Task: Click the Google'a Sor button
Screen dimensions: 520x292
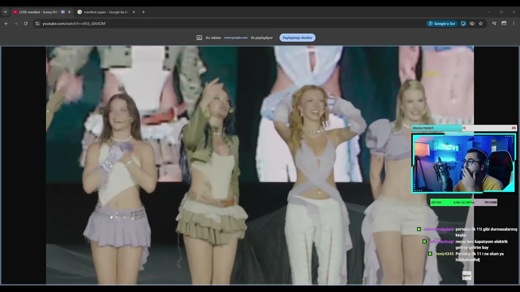Action: pyautogui.click(x=442, y=24)
